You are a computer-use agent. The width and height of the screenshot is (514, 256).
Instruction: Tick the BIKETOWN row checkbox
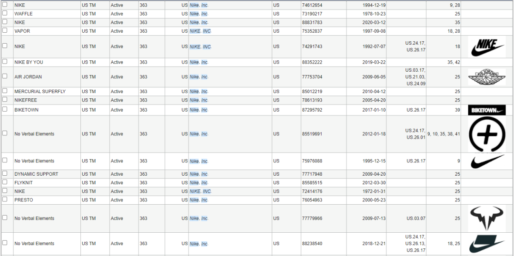pos(5,109)
